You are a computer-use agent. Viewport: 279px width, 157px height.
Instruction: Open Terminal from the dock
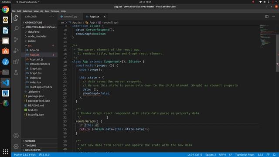[6, 72]
